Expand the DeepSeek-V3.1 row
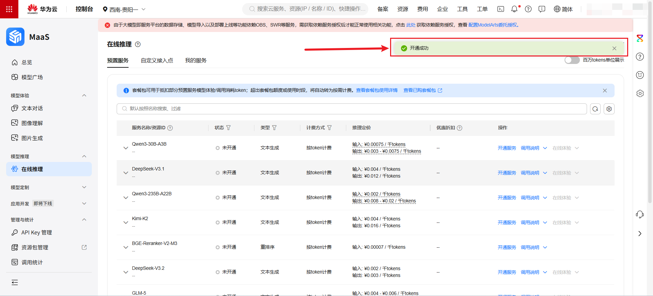The image size is (653, 296). point(125,173)
